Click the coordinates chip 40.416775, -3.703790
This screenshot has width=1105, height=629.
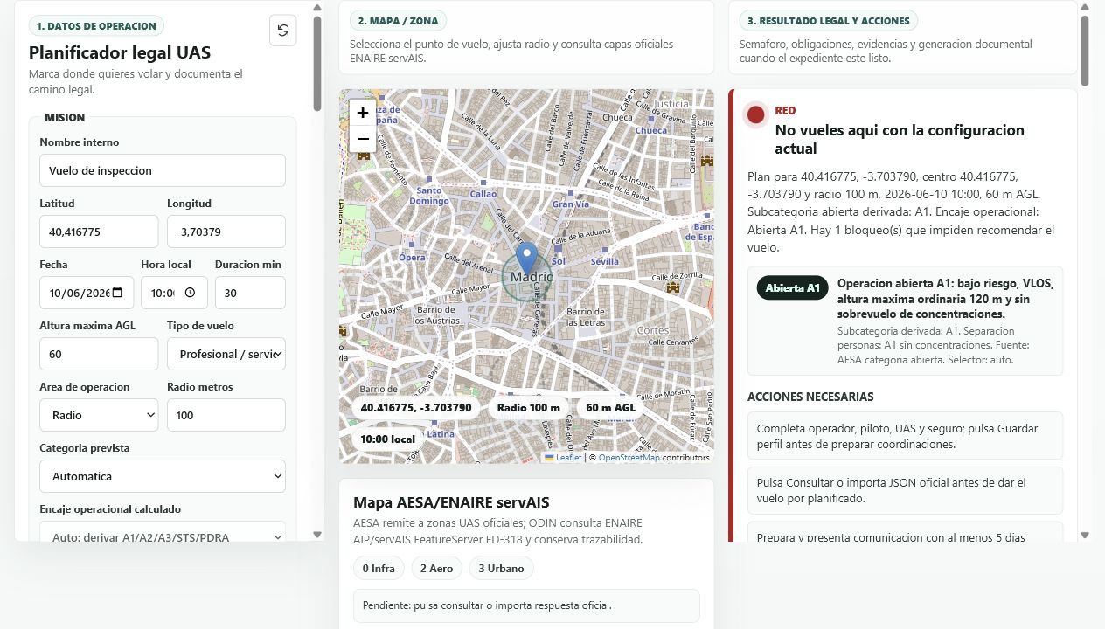tap(416, 408)
